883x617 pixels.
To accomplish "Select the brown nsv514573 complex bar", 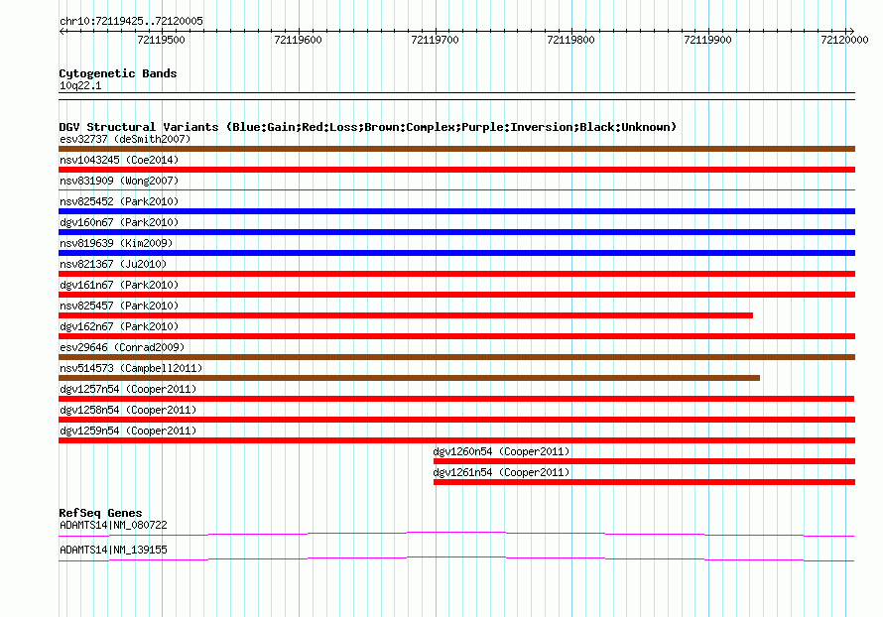I will [x=409, y=378].
